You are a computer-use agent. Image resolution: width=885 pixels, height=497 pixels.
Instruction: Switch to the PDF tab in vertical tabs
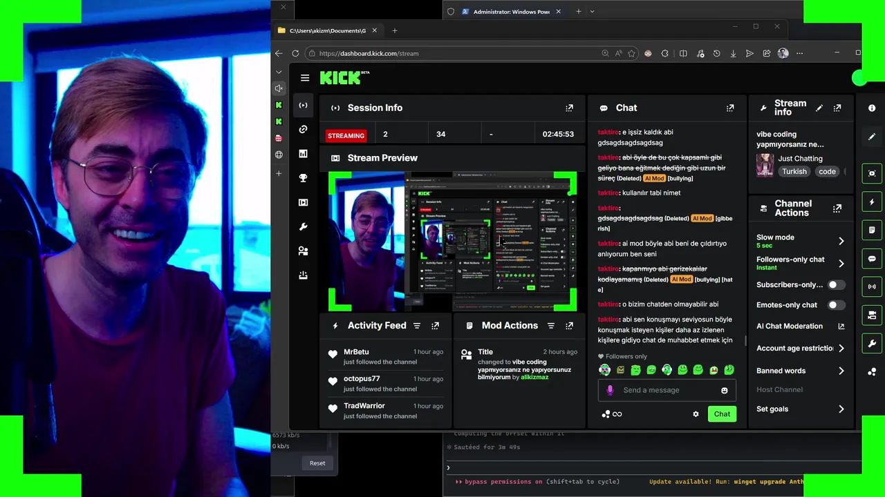coord(279,138)
